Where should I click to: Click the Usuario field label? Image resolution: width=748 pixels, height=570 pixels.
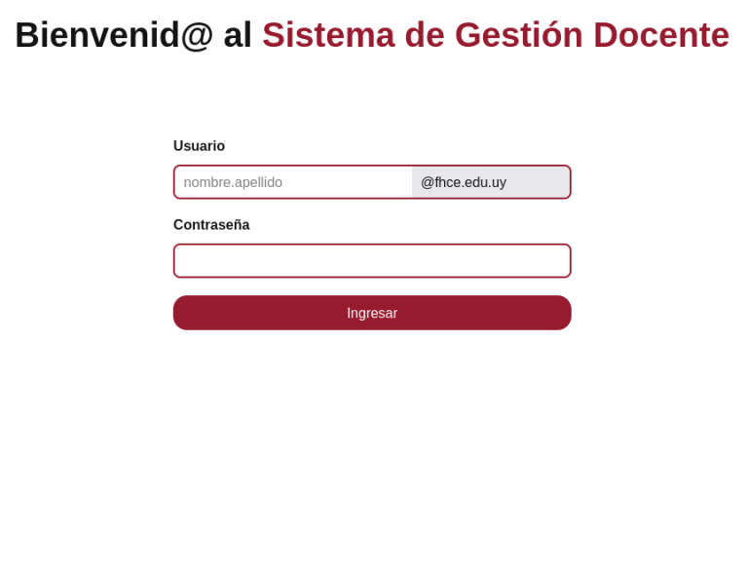point(199,146)
